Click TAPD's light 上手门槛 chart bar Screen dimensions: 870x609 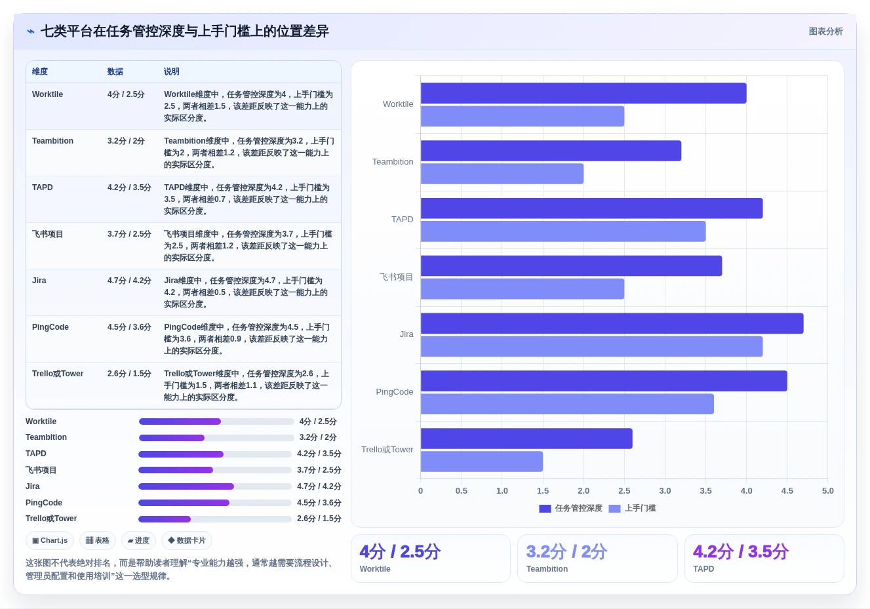click(563, 231)
